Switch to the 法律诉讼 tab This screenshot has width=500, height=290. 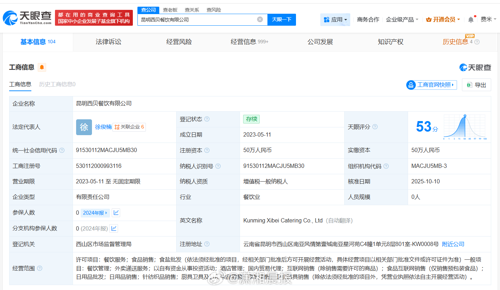pyautogui.click(x=109, y=42)
